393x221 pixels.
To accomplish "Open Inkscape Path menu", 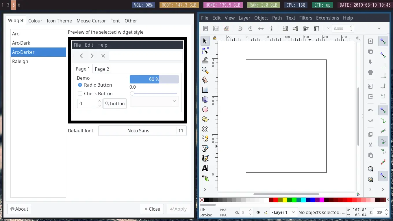I will [277, 18].
